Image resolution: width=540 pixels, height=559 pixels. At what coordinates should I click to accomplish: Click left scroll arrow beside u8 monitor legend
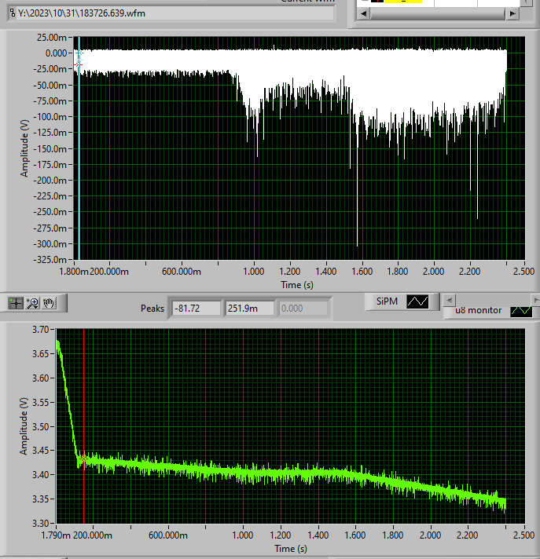pyautogui.click(x=447, y=300)
